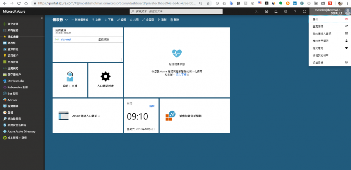
Task: Select 我的連絡人資訊 in account menu
Action: point(330,34)
